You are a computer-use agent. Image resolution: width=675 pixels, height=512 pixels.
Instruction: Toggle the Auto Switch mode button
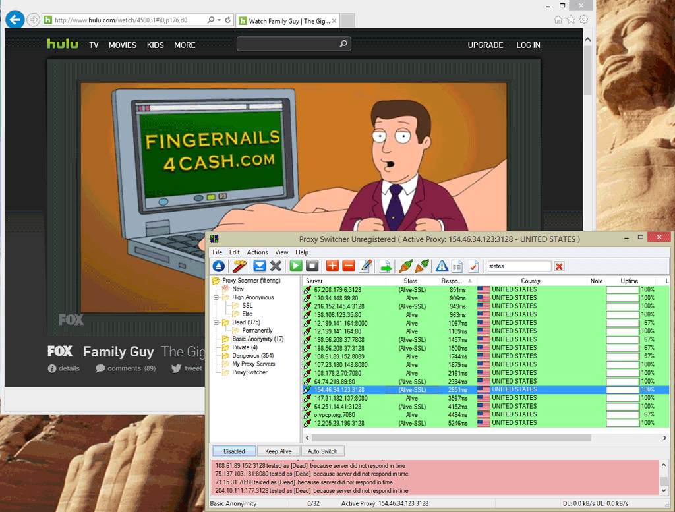(x=322, y=451)
